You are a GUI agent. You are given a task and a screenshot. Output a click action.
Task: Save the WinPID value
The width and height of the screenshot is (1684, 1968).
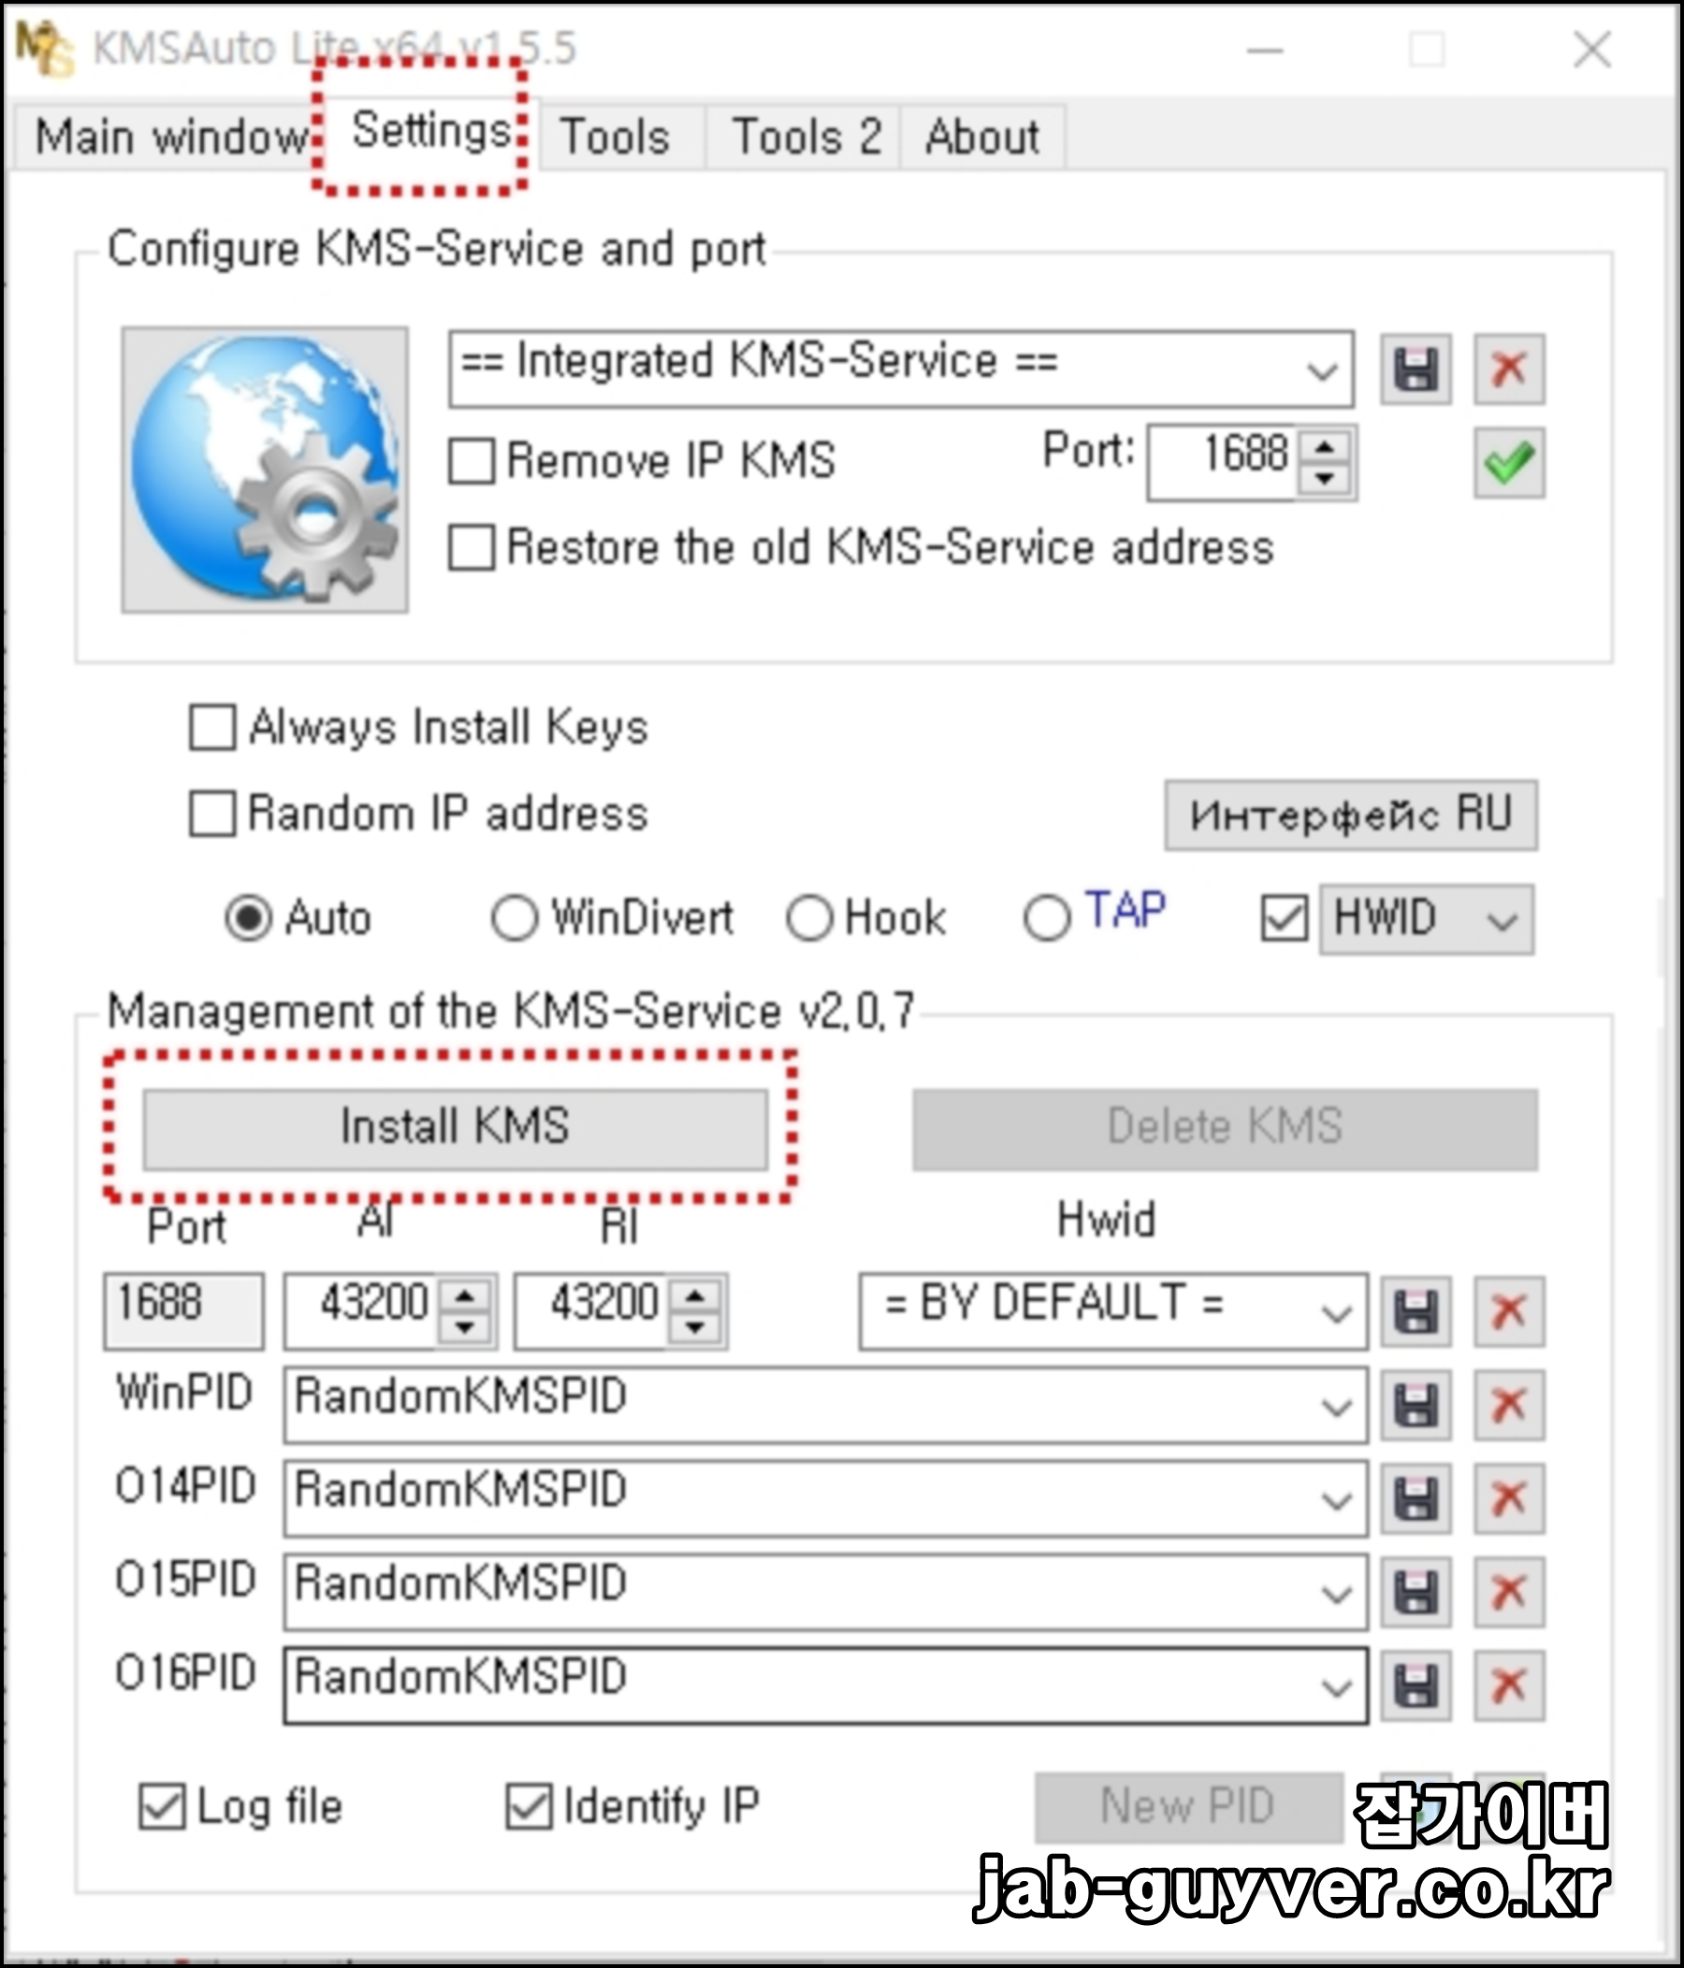[1415, 1406]
